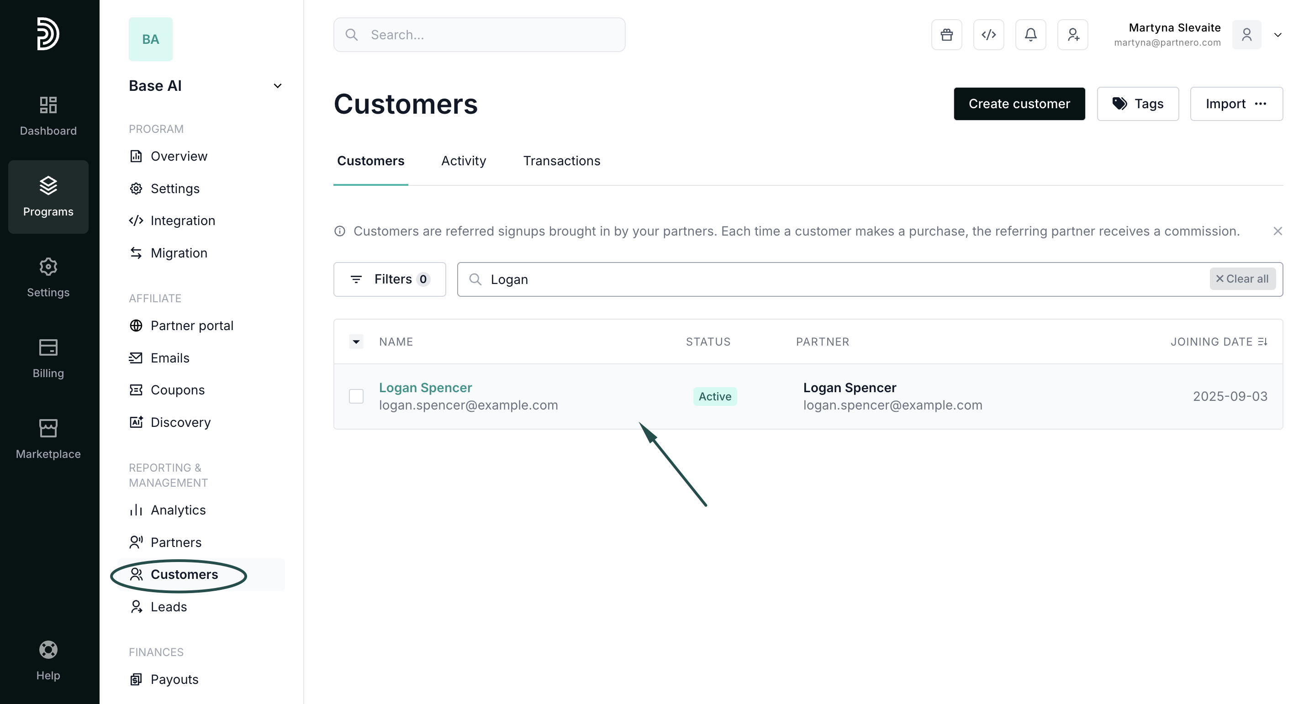This screenshot has height=704, width=1309.
Task: Click the Create customer button
Action: coord(1019,104)
